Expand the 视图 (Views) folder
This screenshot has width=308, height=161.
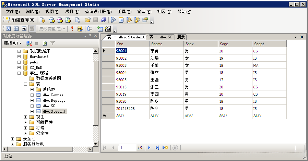[25, 117]
